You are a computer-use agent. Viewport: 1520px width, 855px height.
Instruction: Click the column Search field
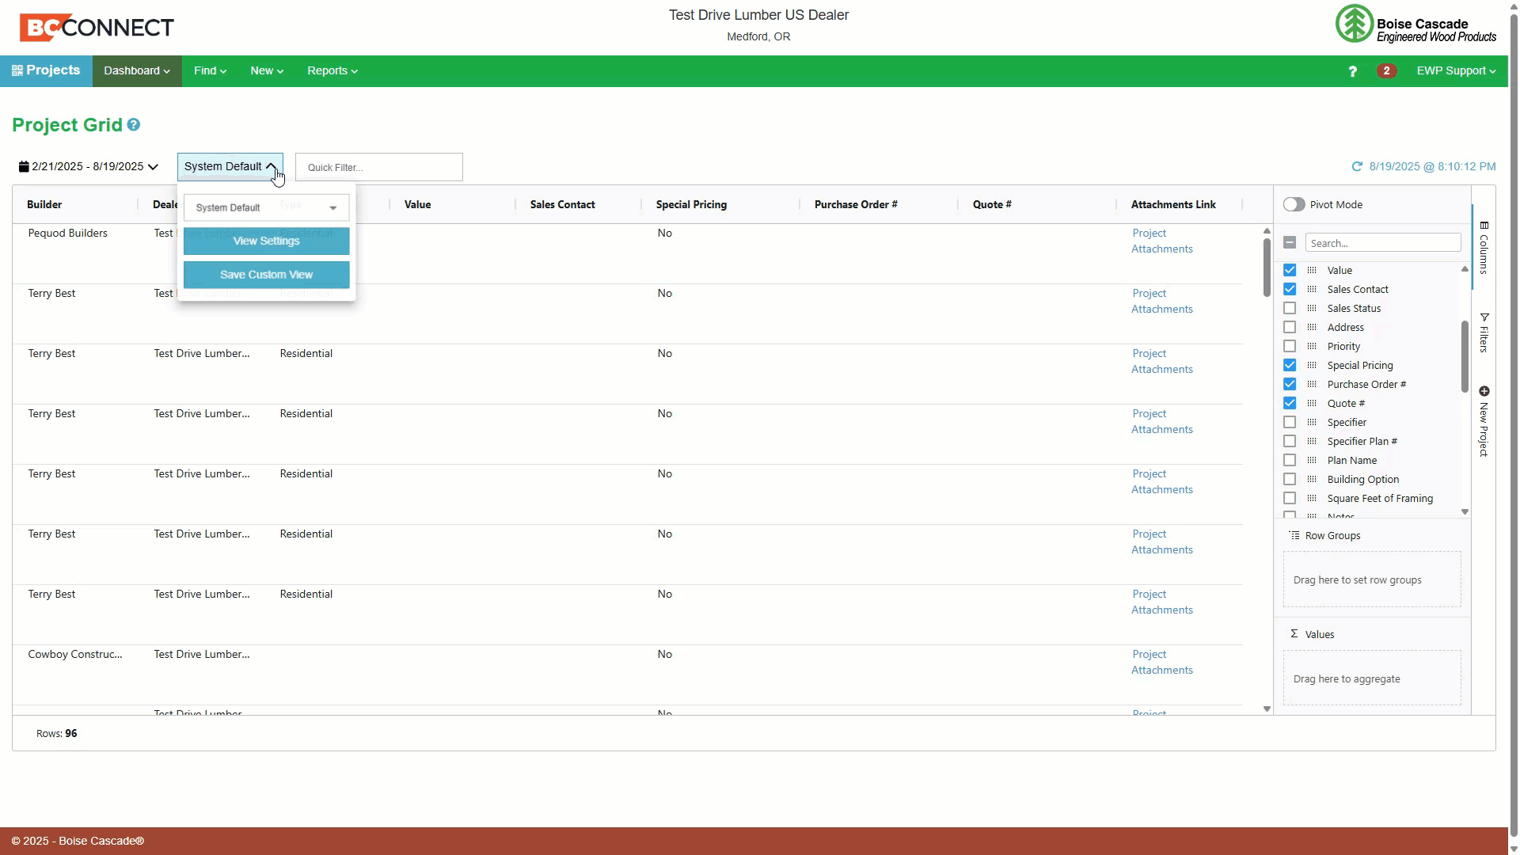[1383, 243]
